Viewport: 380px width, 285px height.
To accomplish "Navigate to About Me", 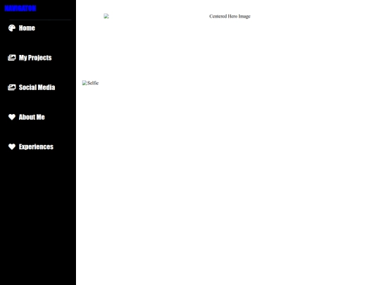I will pos(32,117).
